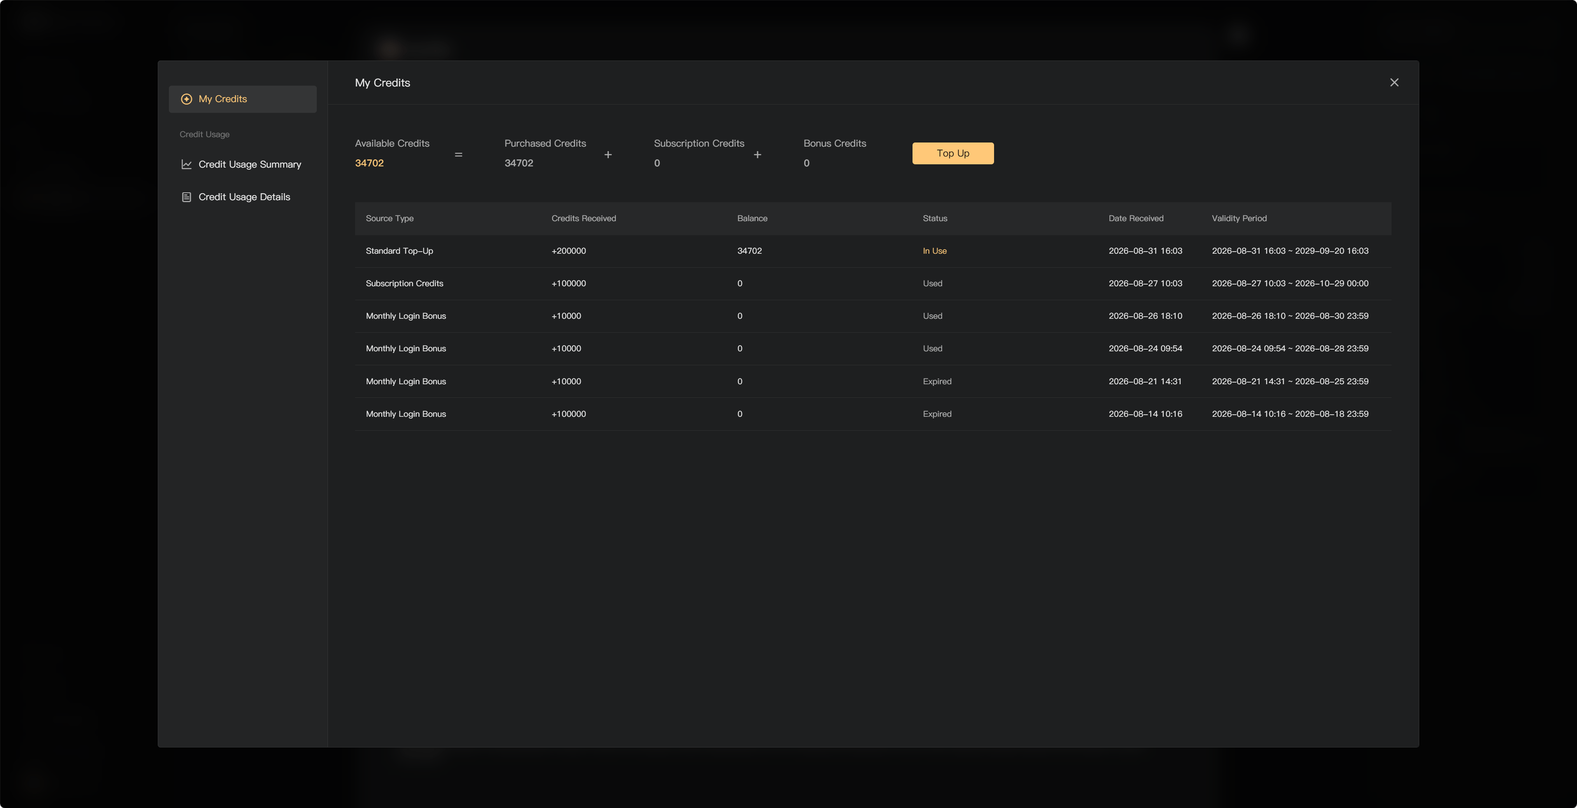Click Monthly Login Bonus received 2026-08-24

(405, 349)
